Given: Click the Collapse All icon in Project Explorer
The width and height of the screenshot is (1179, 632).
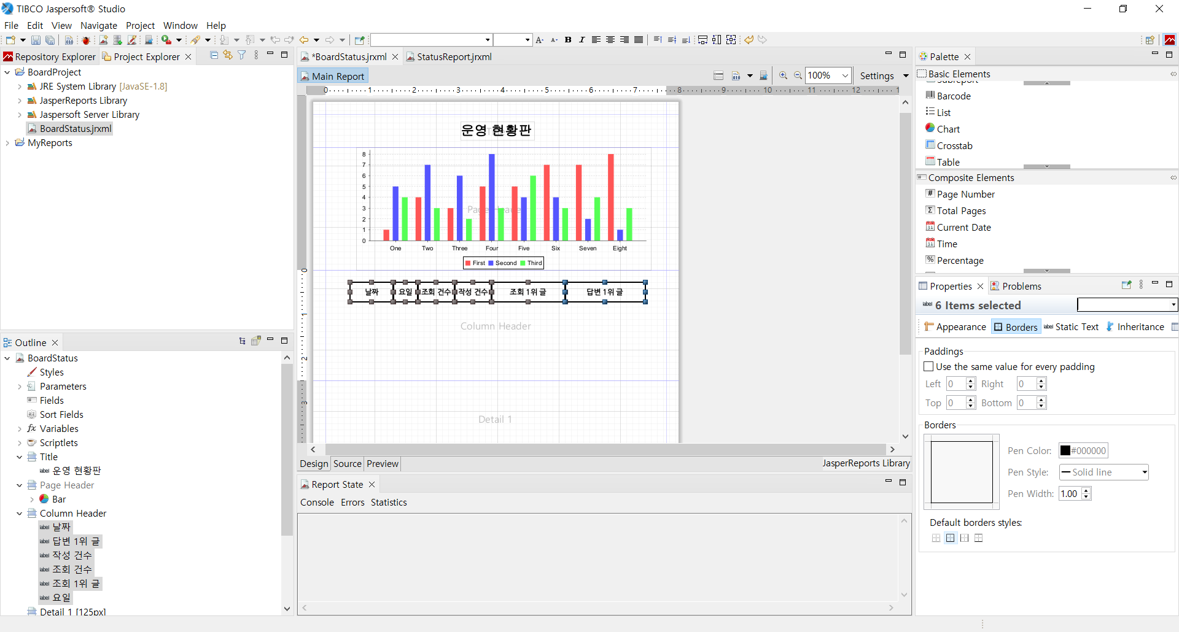Looking at the screenshot, I should [x=214, y=55].
